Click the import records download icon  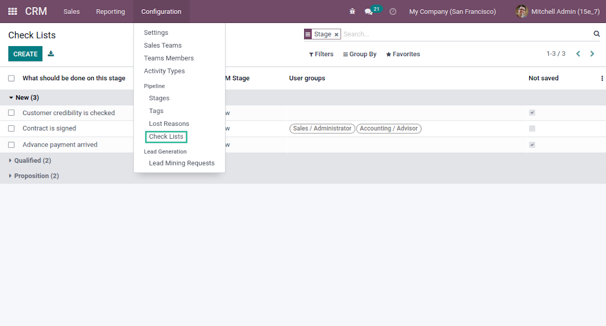(50, 54)
